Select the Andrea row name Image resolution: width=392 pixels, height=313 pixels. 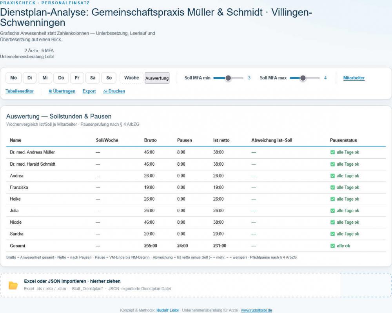tap(16, 175)
